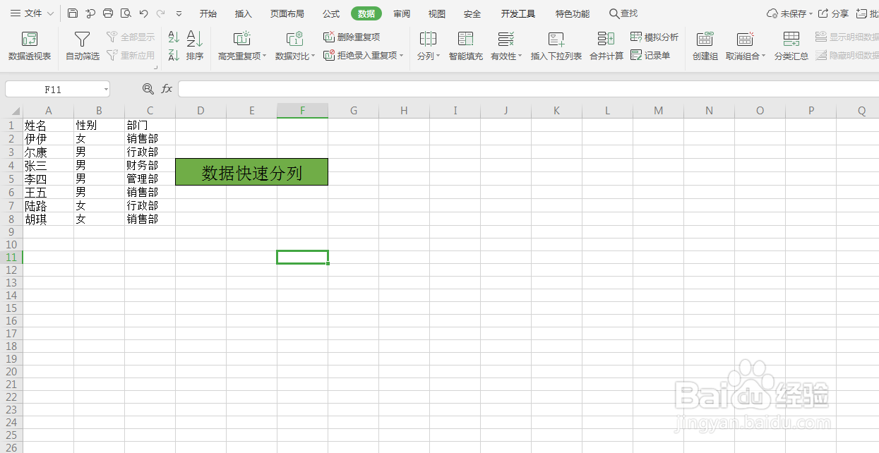Click the 分享 (Share) button

[834, 13]
